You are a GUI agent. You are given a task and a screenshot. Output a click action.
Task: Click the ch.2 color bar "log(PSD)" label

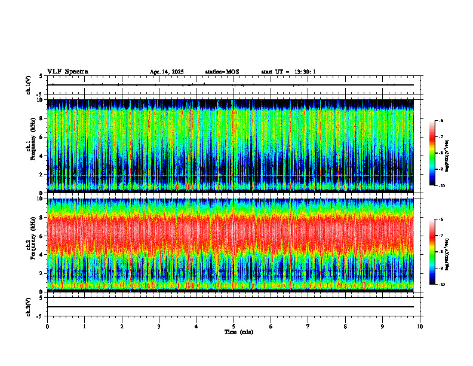(447, 254)
